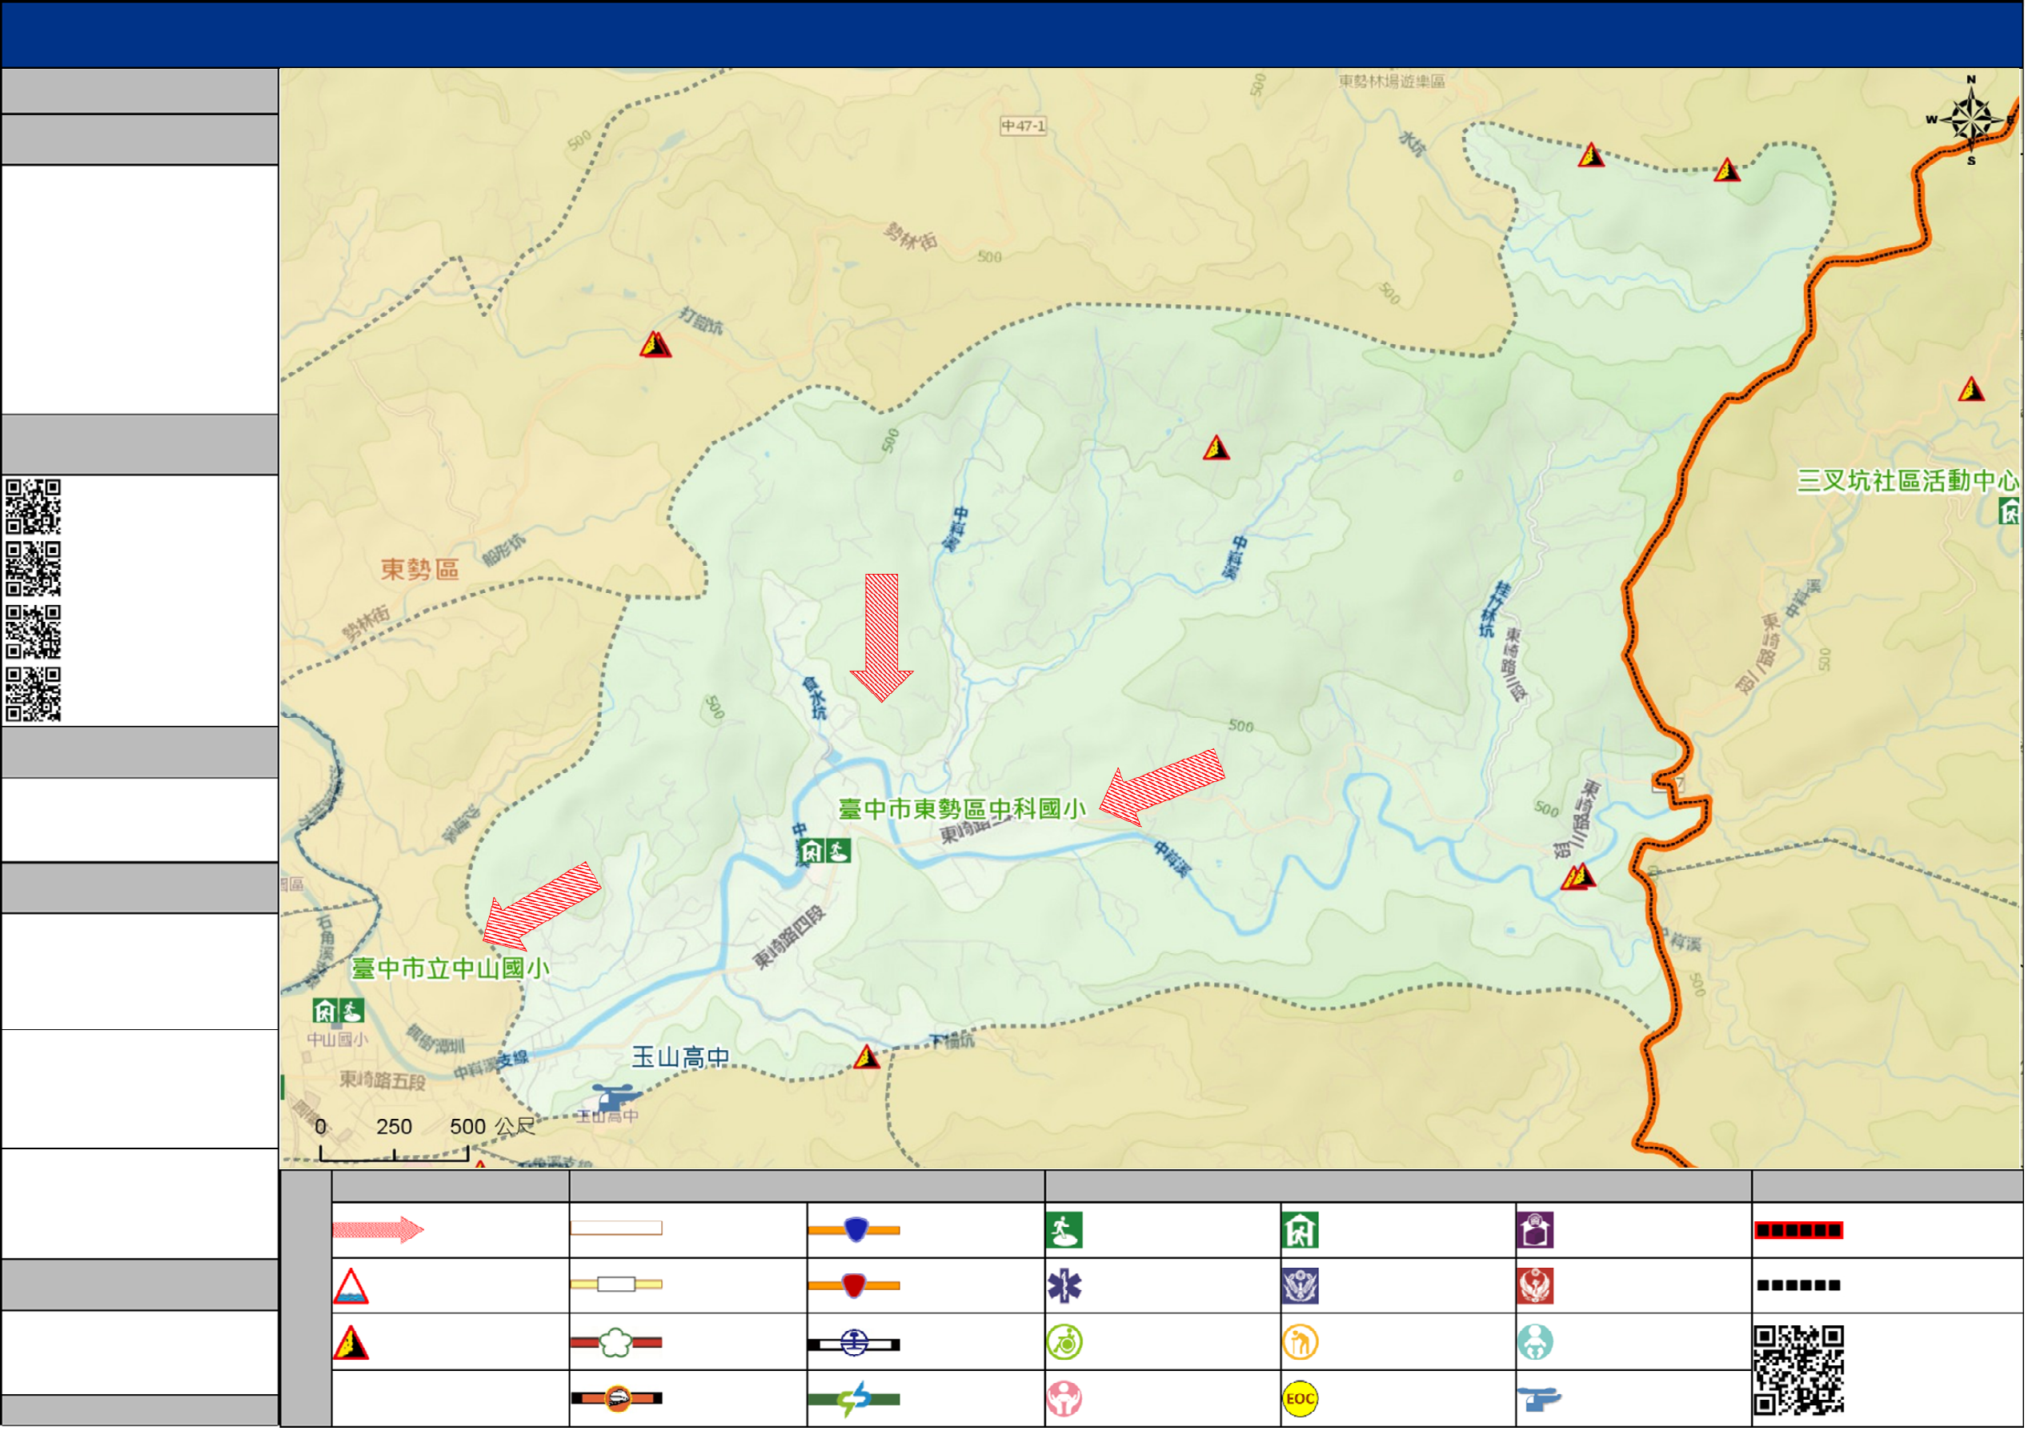Click the double landslide marker by 東崎路二段
The height and width of the screenshot is (1431, 2028).
[x=1579, y=877]
